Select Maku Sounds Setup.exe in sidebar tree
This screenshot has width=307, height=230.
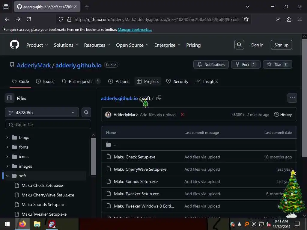pos(43,205)
